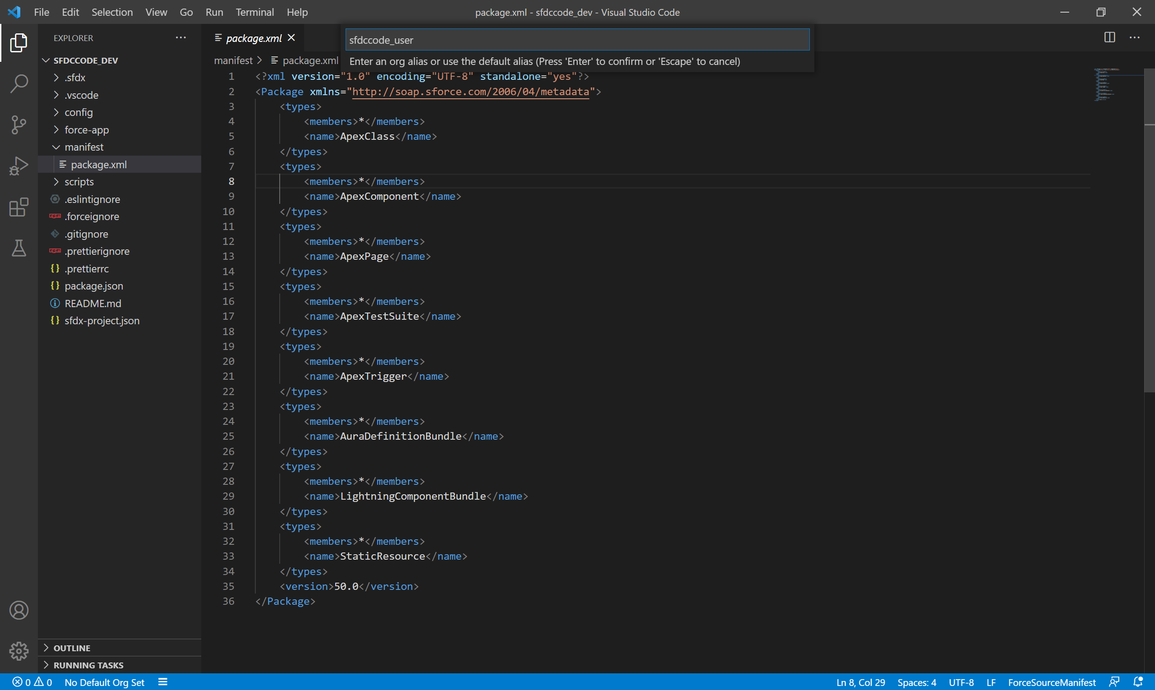Expand the RUNNING TASKS section
The width and height of the screenshot is (1155, 690).
point(88,665)
